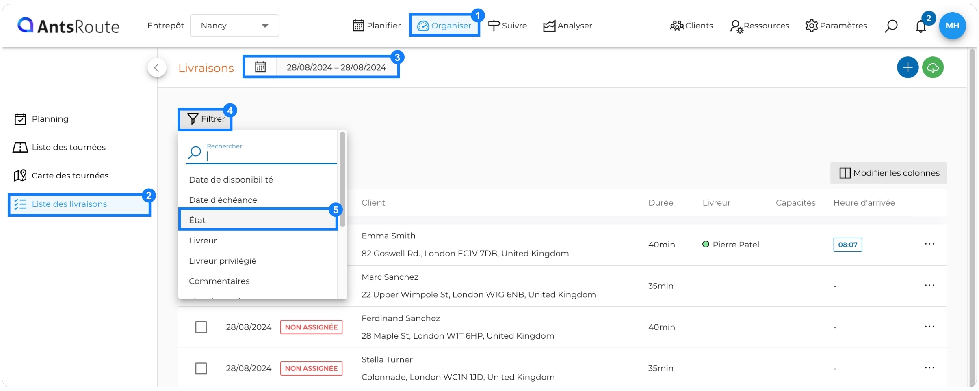The width and height of the screenshot is (979, 391).
Task: Click address 82 Goswell Rd., London
Action: (x=465, y=254)
